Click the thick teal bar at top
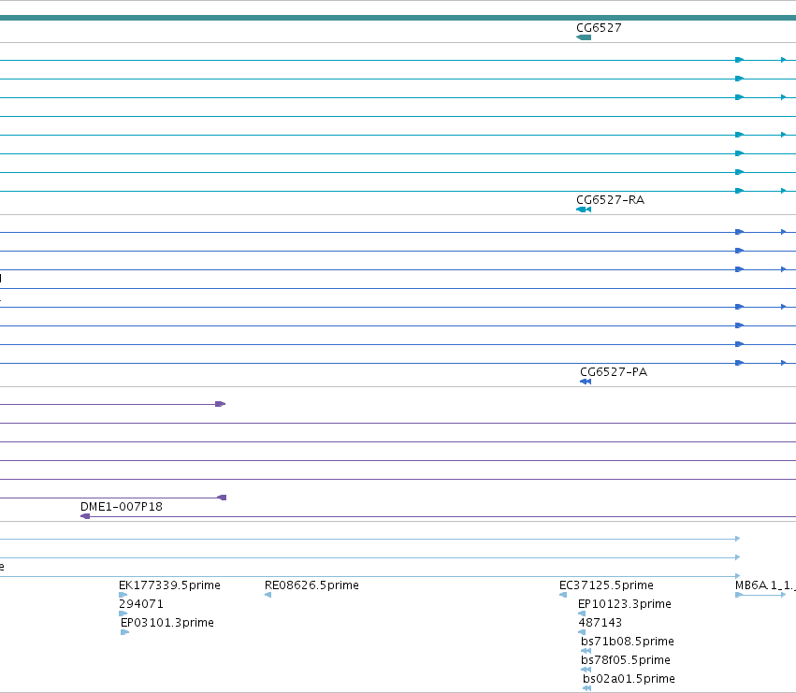The image size is (796, 693). pyautogui.click(x=398, y=18)
